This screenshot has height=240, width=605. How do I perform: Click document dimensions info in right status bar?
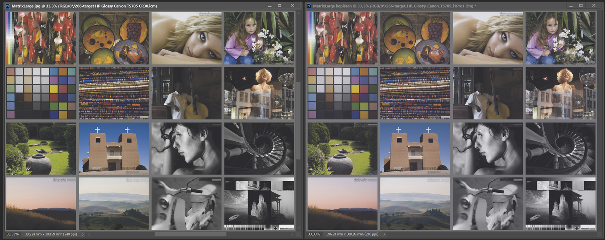[353, 235]
